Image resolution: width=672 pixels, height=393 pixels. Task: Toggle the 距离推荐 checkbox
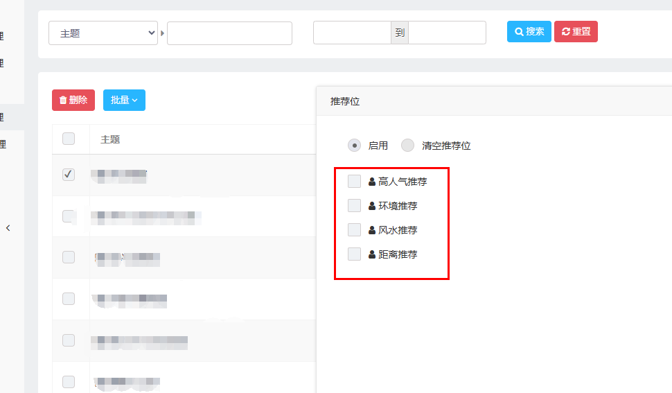coord(354,254)
